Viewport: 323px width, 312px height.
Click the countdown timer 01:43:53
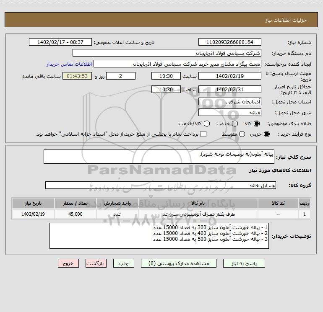pos(77,76)
